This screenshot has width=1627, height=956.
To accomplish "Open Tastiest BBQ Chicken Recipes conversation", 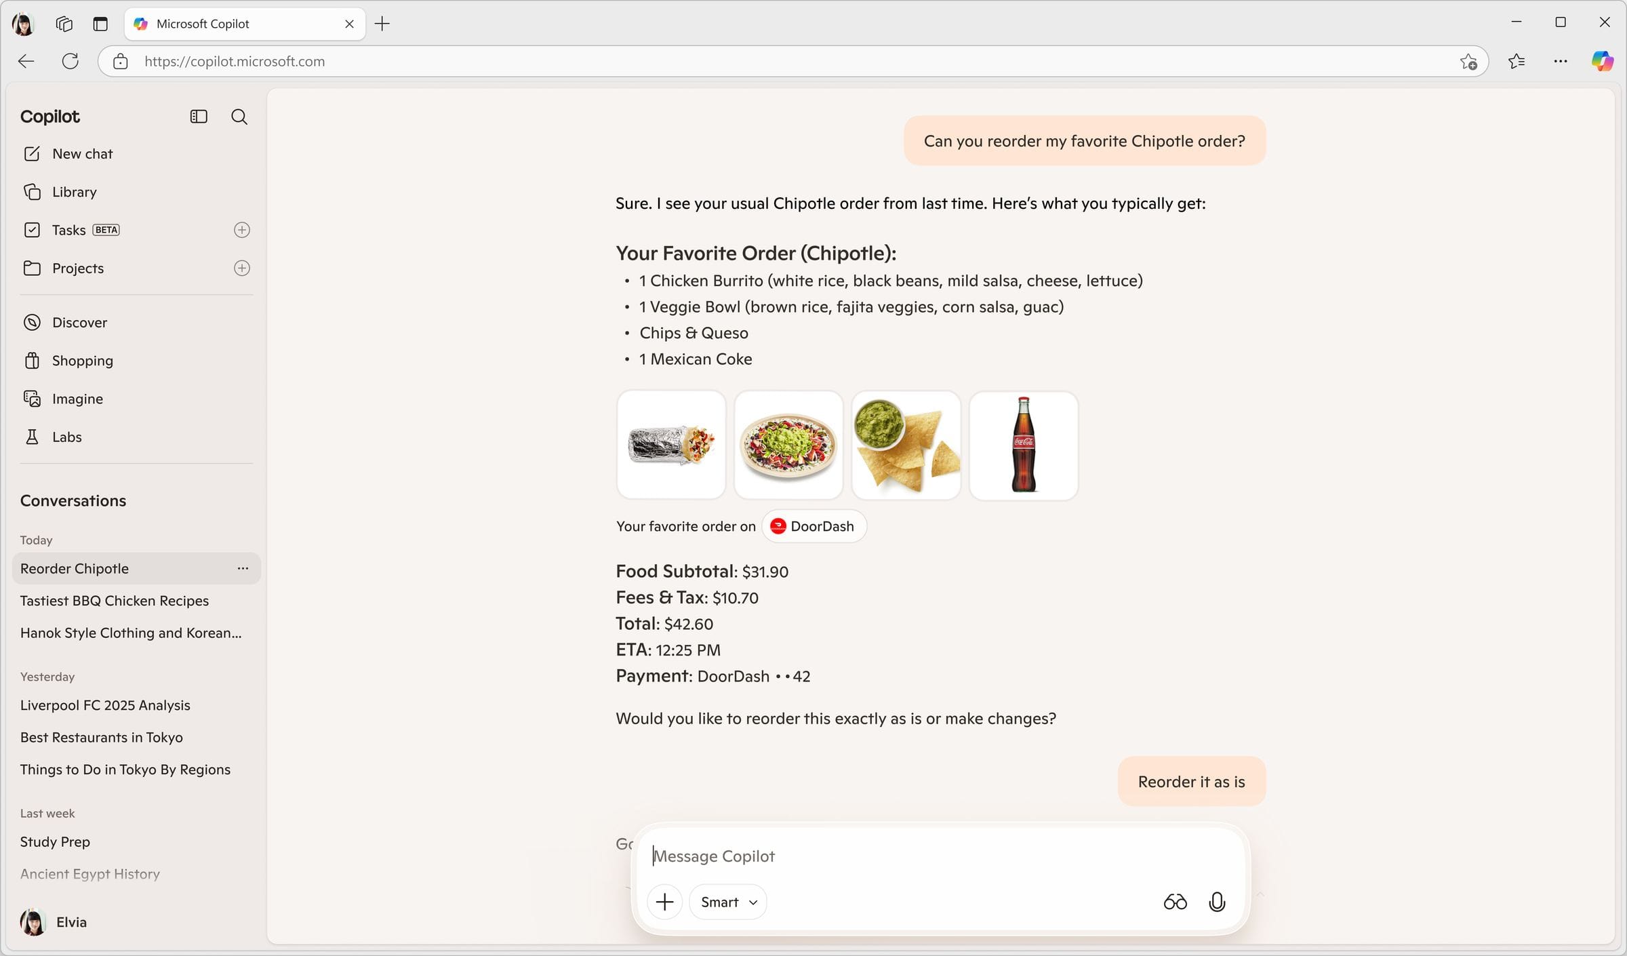I will click(115, 601).
